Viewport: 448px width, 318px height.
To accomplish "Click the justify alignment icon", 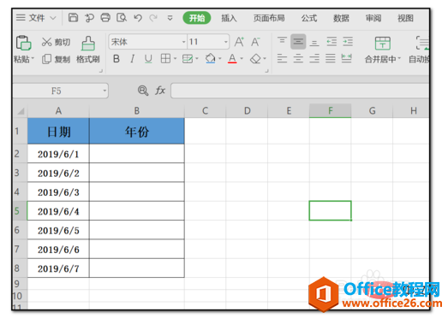I will pos(331,58).
